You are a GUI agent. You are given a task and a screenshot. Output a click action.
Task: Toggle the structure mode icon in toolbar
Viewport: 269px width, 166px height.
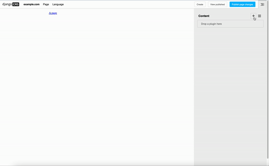[x=262, y=4]
